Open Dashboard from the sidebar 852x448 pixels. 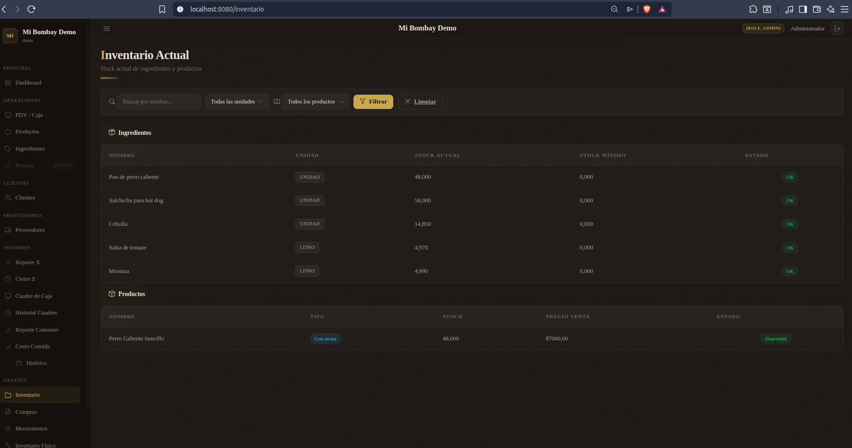28,83
